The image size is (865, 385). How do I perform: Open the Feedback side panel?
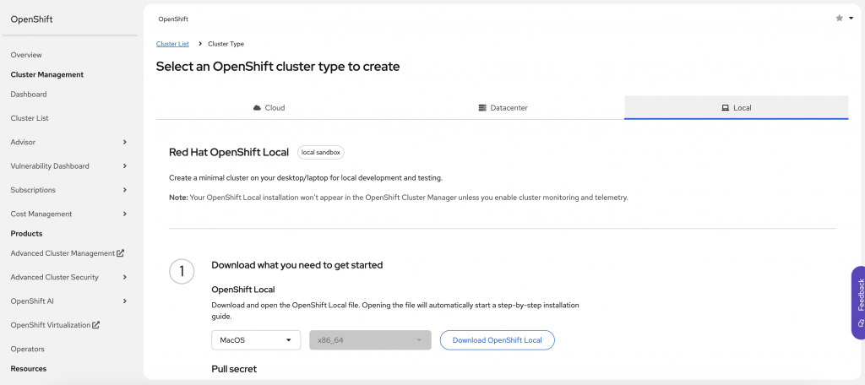[x=858, y=303]
